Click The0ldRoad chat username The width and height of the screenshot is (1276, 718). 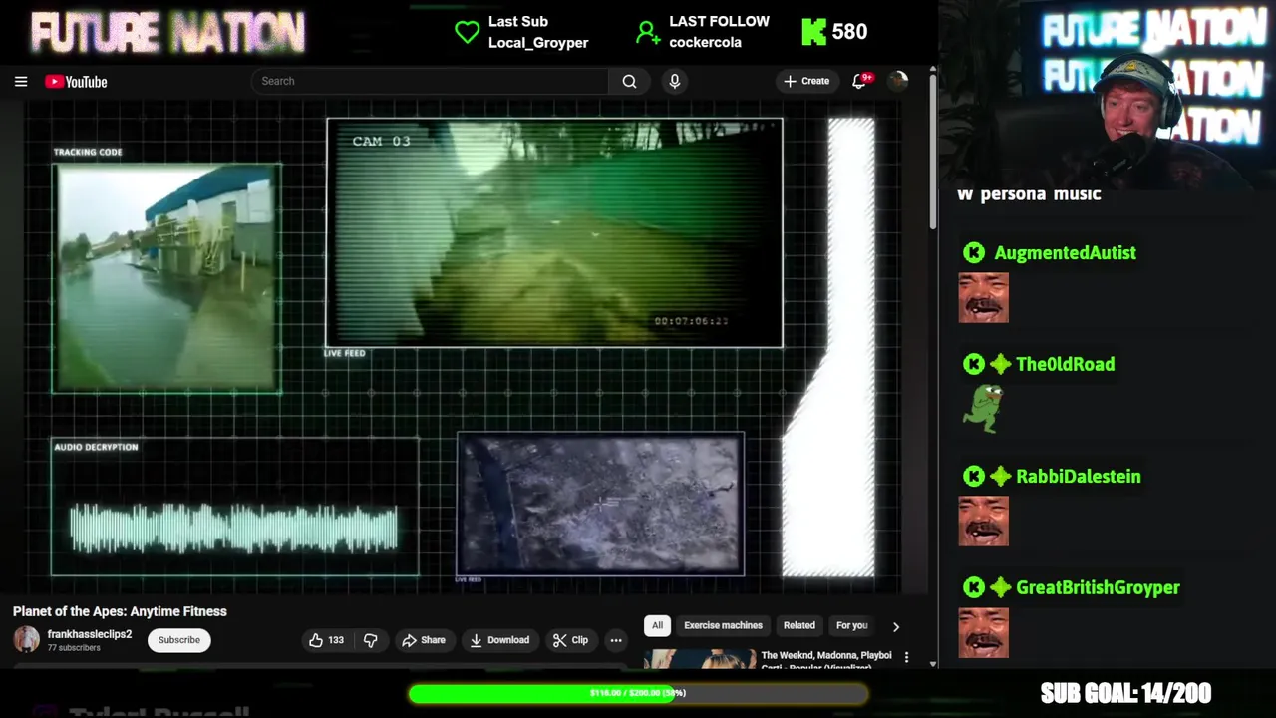tap(1065, 365)
